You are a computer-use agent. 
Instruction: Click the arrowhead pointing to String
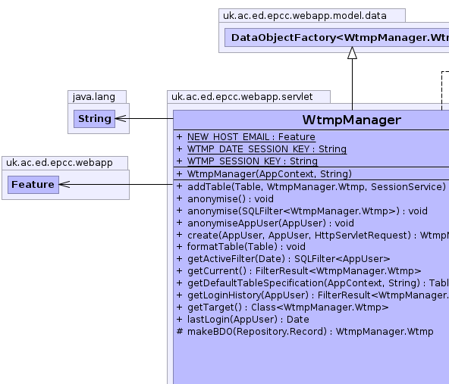(x=121, y=118)
